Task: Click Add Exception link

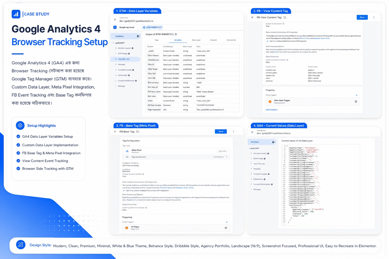Action: (271, 110)
